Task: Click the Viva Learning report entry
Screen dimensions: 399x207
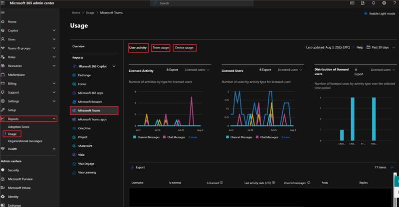Action: coord(87,173)
